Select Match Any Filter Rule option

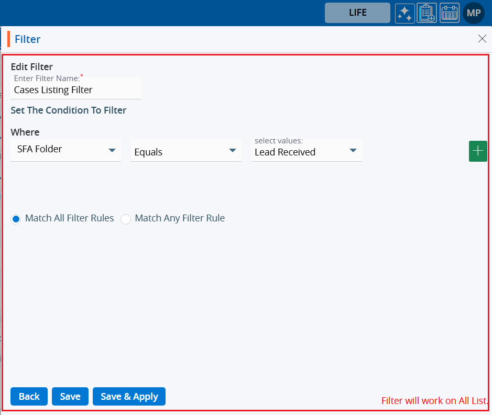[x=126, y=219]
